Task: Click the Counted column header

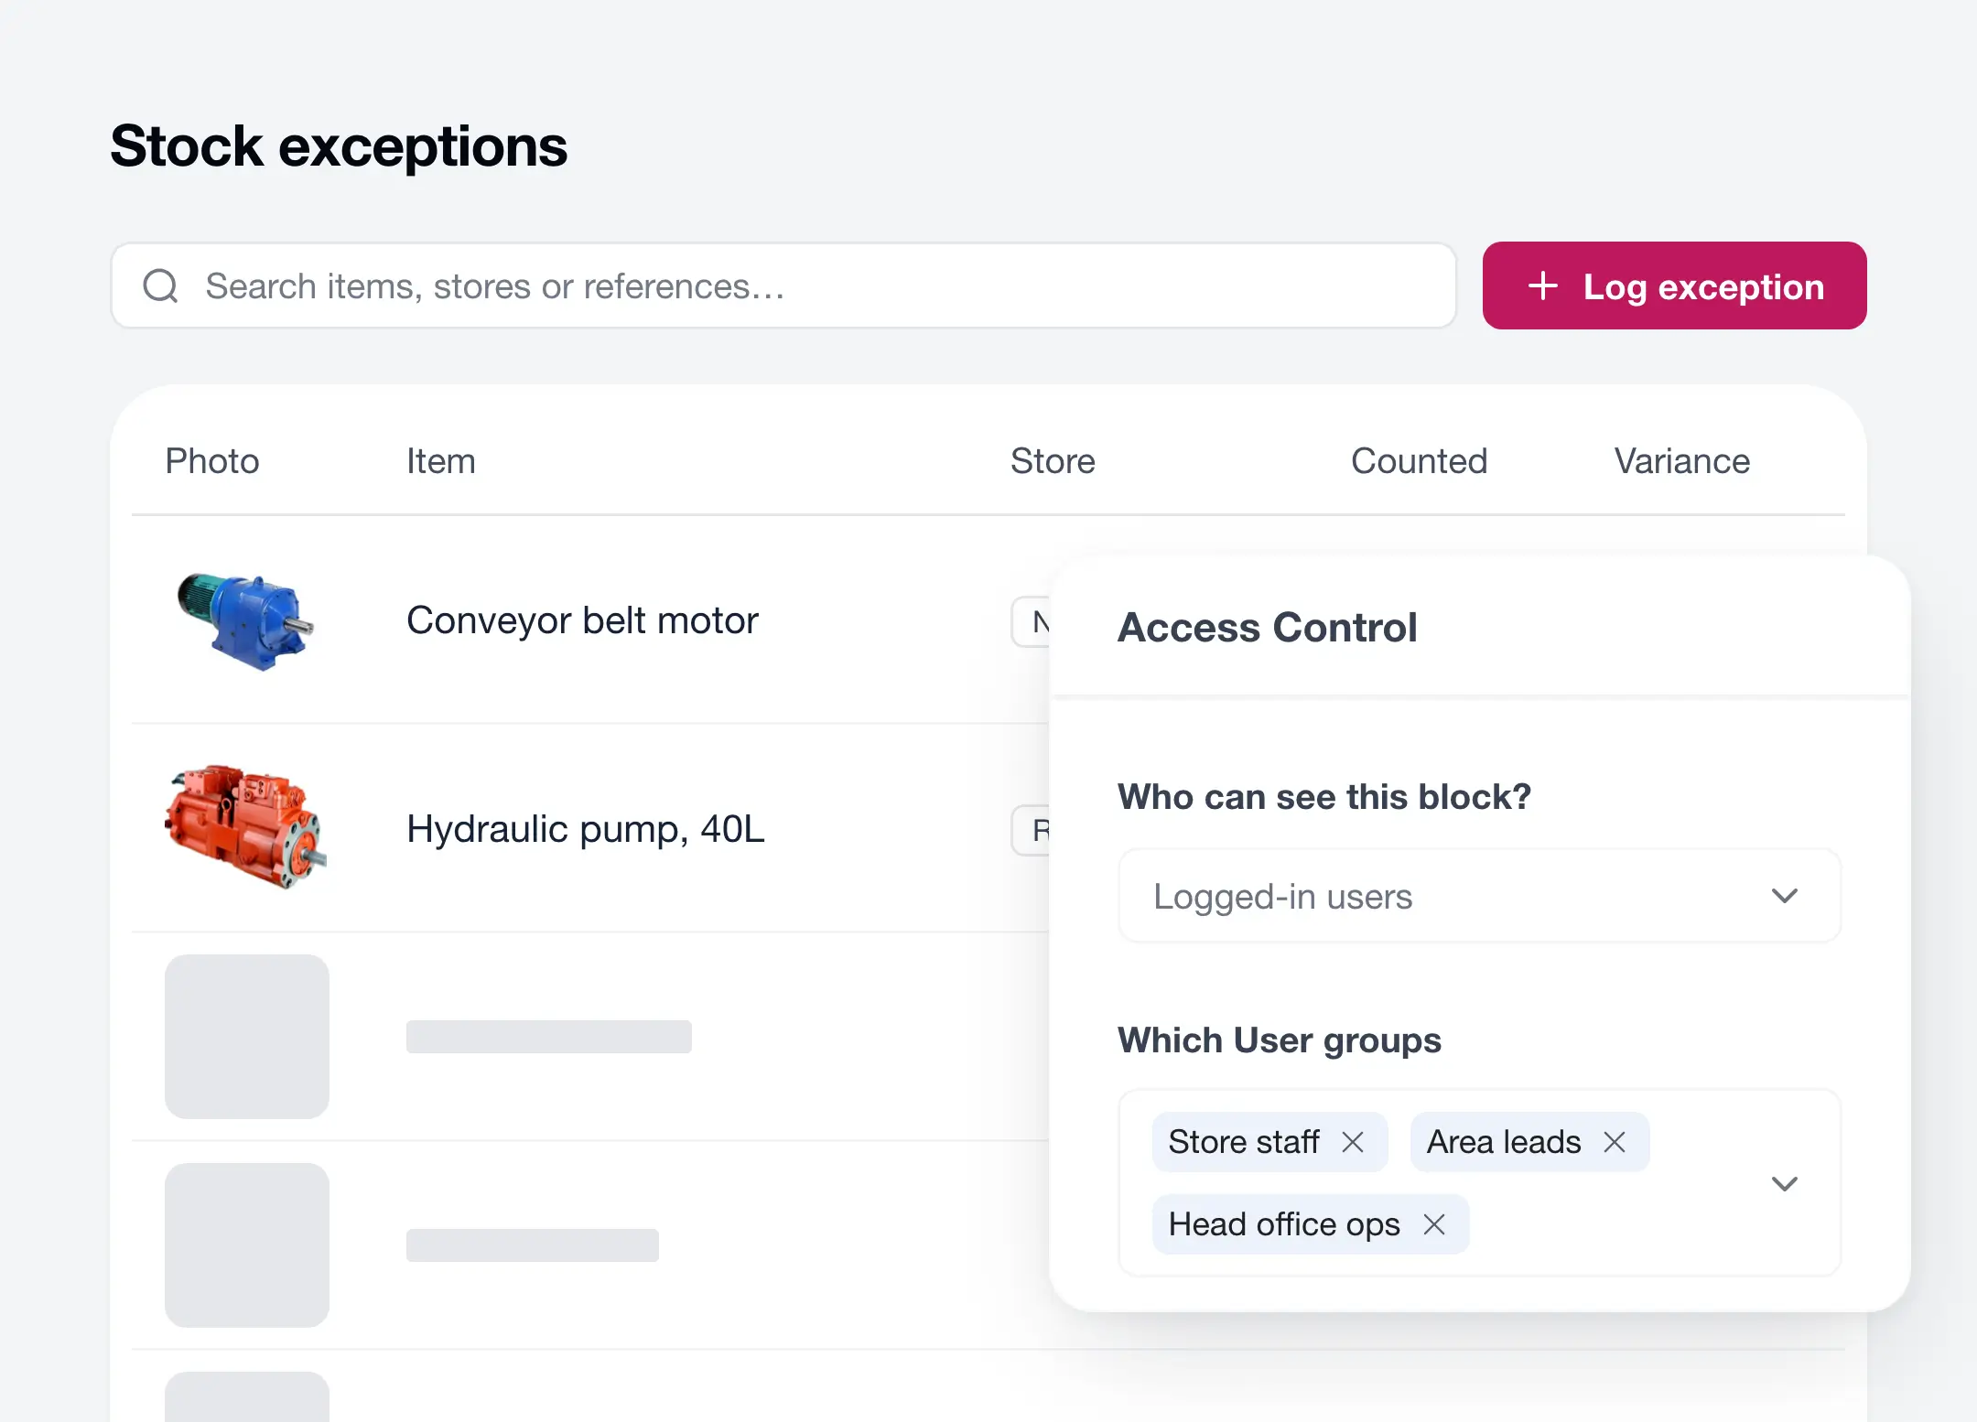Action: pos(1419,461)
